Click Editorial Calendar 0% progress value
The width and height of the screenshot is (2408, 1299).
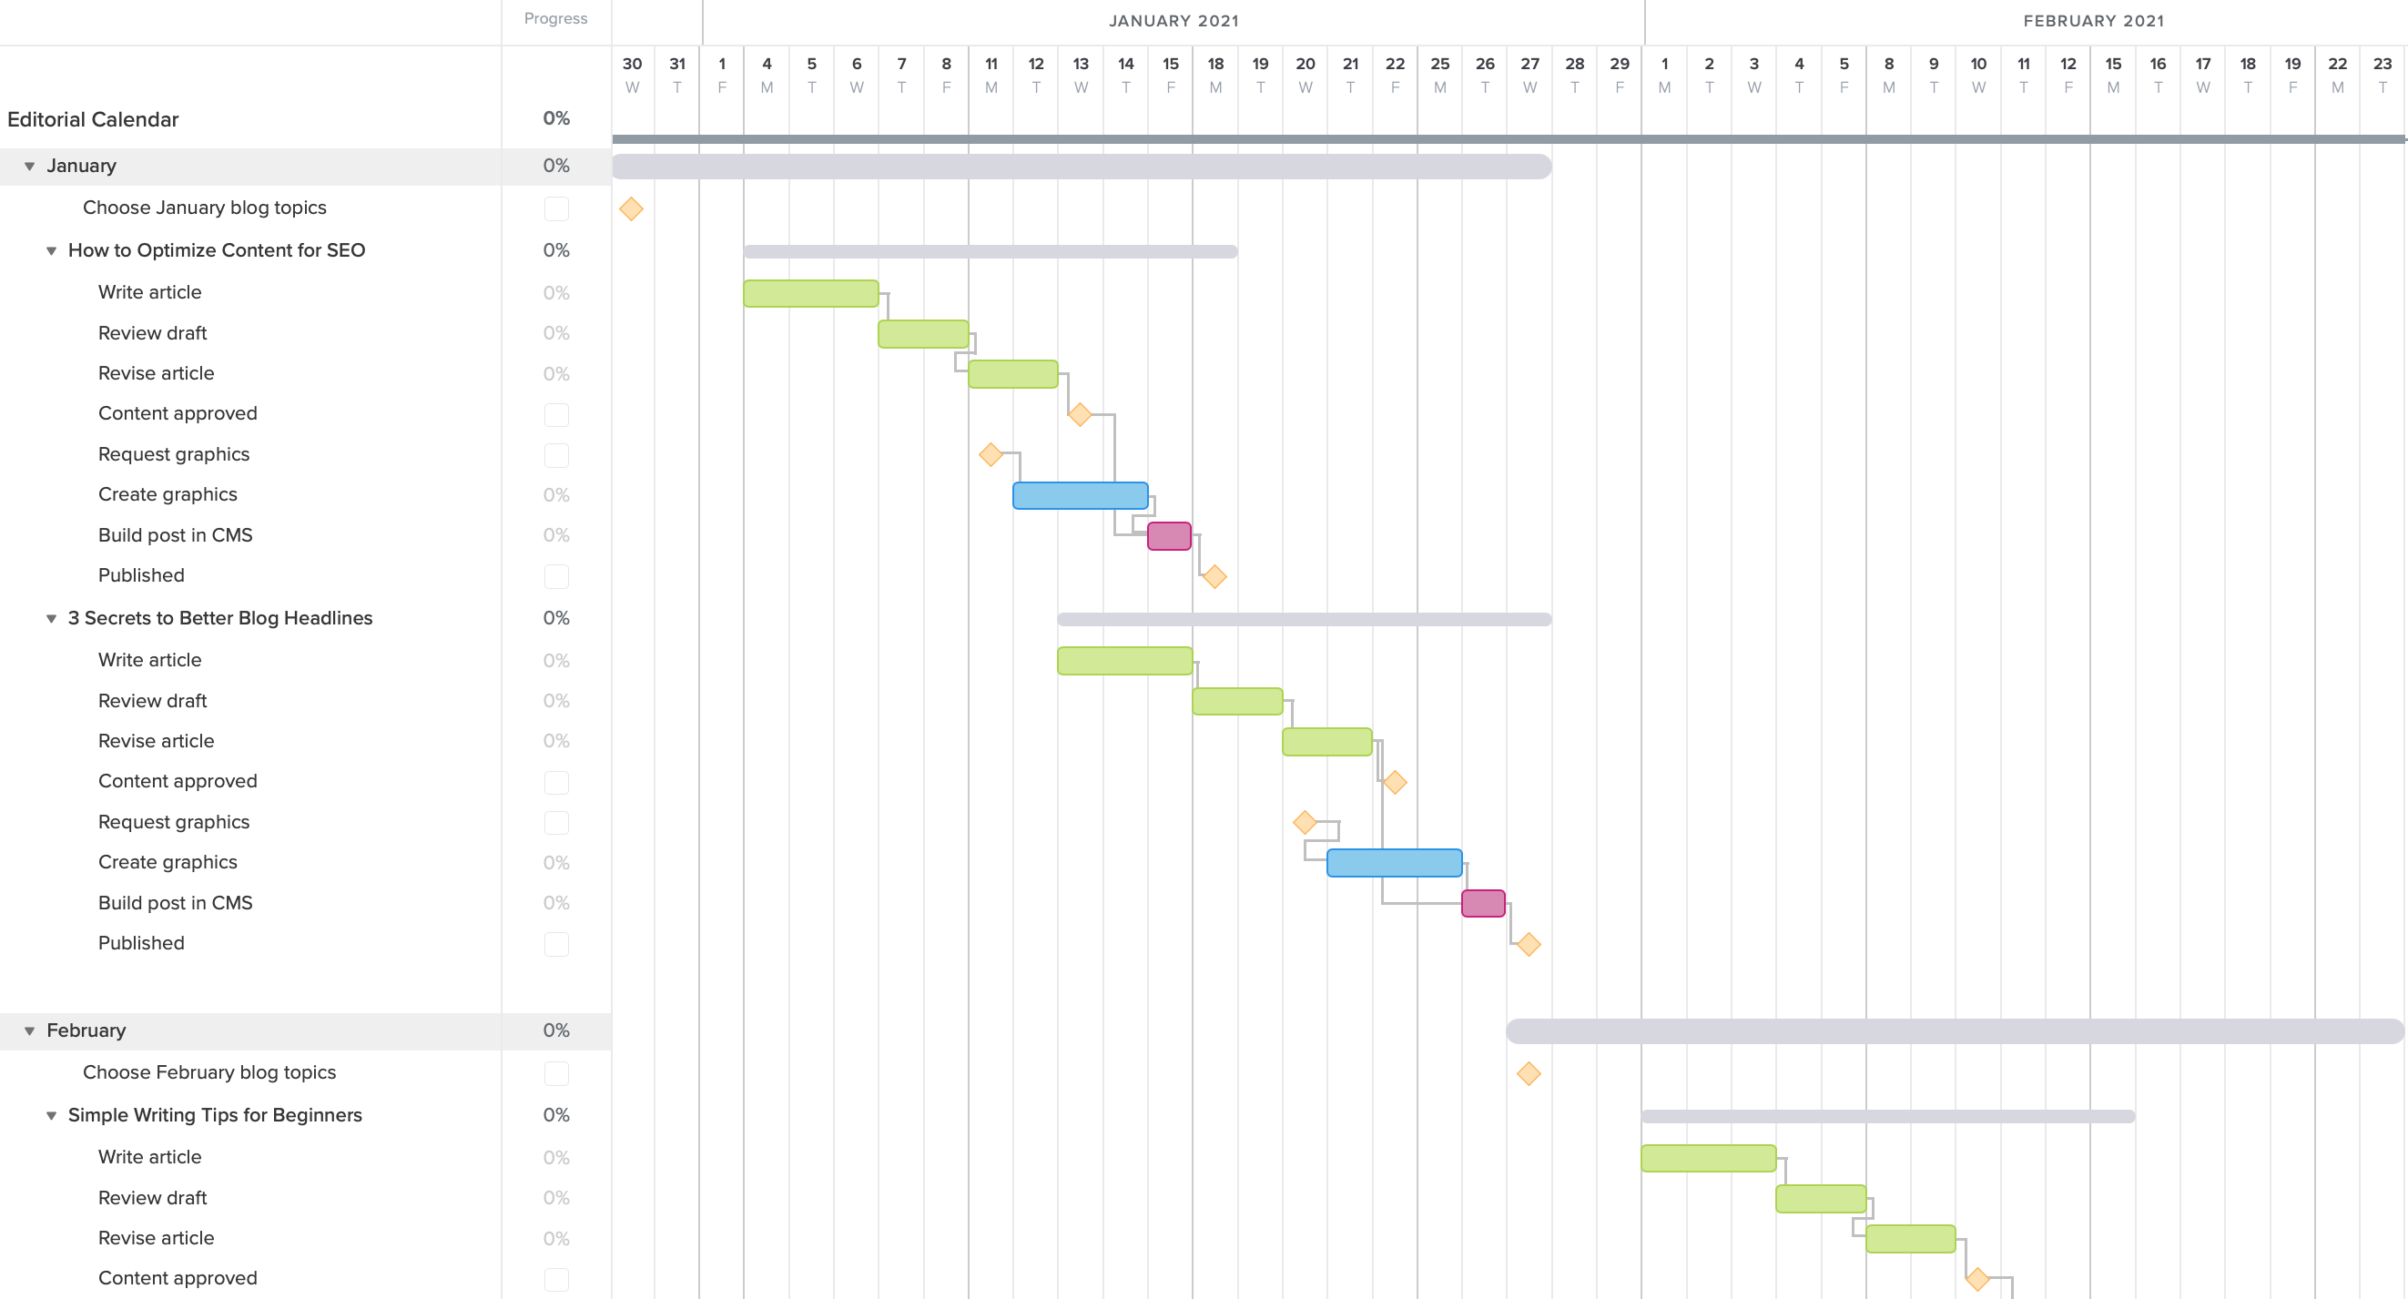point(556,118)
